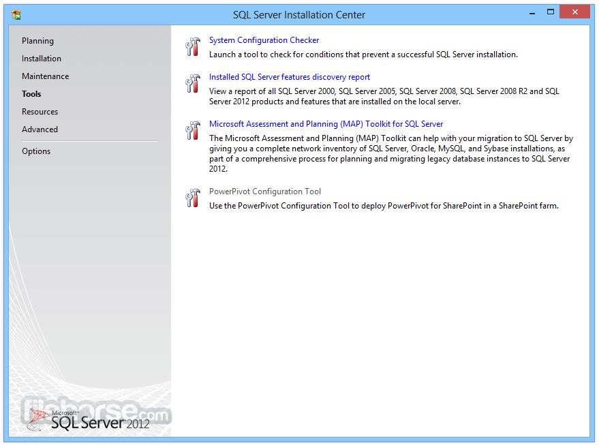
Task: Open Installed SQL Server features discovery report
Action: point(290,77)
